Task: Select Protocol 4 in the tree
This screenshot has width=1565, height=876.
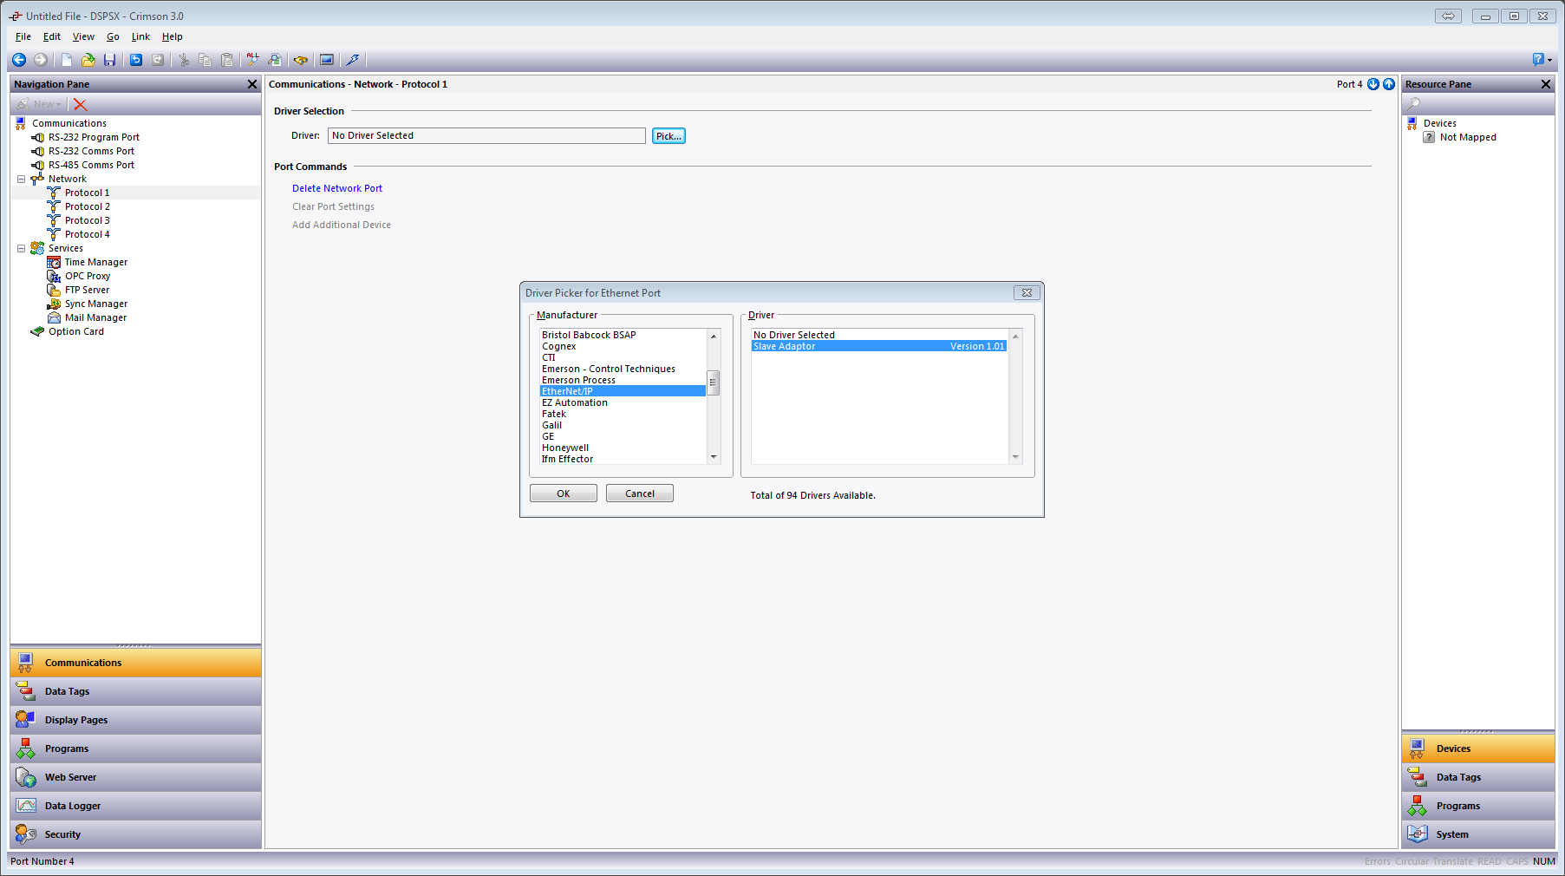Action: coord(87,234)
